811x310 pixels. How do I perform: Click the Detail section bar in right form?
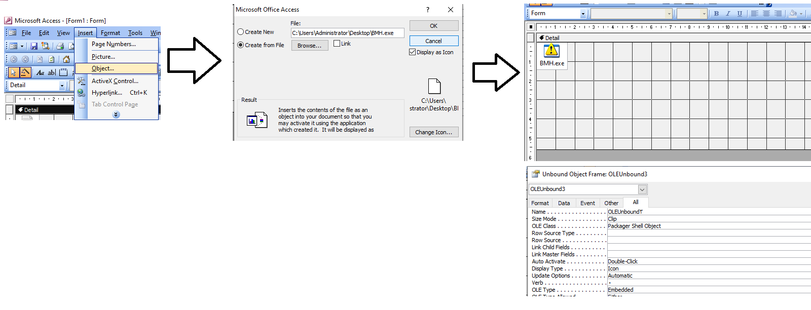[x=674, y=38]
